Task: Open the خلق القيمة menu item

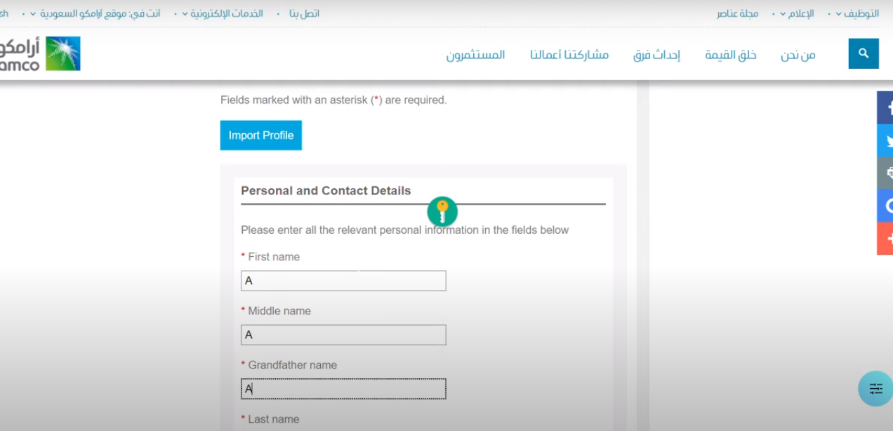Action: pos(731,55)
